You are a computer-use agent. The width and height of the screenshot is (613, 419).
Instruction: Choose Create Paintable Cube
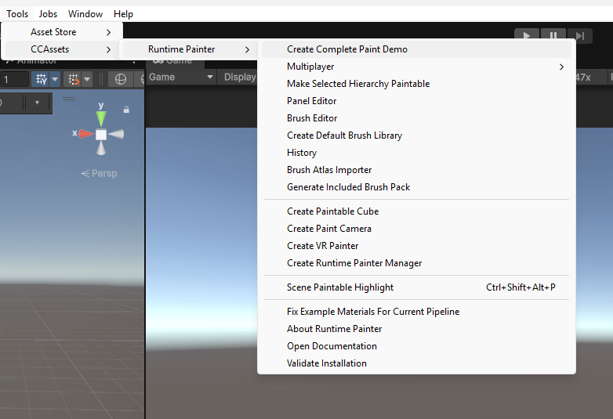416,211
